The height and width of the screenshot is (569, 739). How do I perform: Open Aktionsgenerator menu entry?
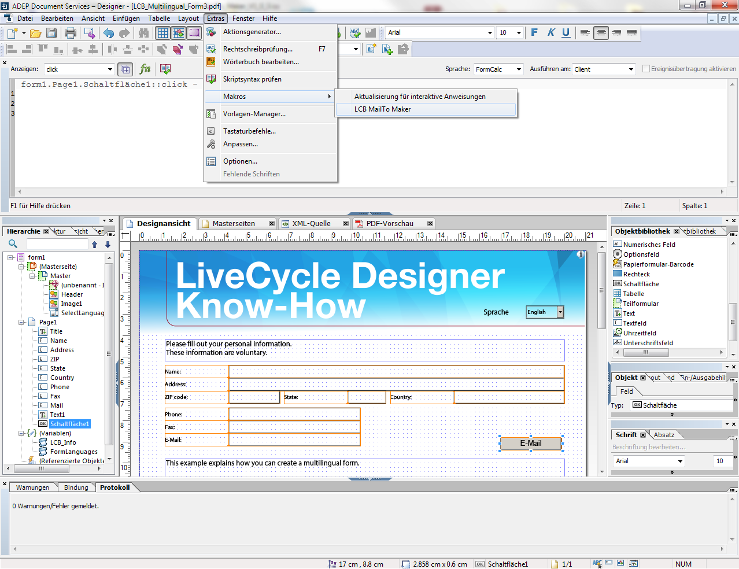pos(270,32)
